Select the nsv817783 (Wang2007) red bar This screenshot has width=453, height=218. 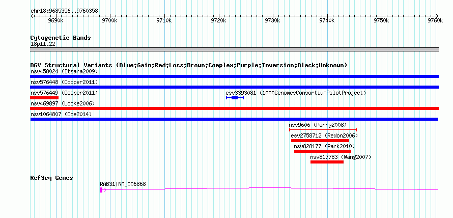click(x=327, y=162)
